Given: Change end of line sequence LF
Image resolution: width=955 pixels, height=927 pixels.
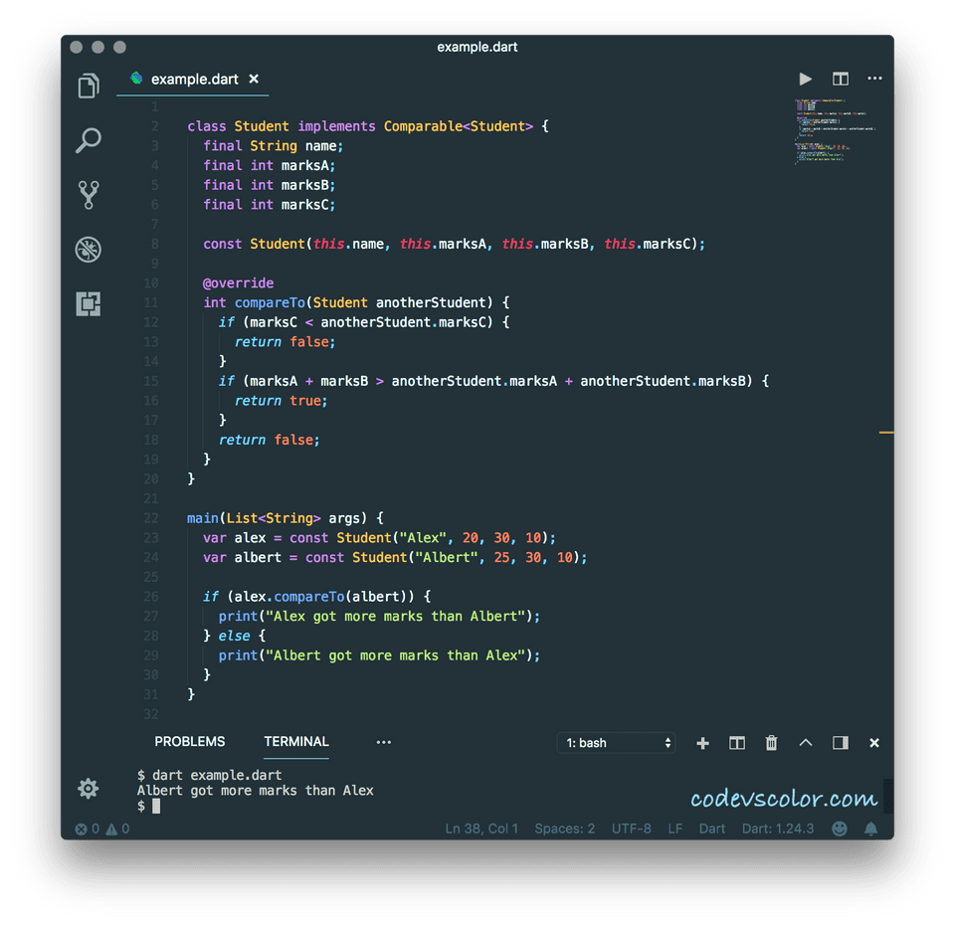Looking at the screenshot, I should point(674,829).
